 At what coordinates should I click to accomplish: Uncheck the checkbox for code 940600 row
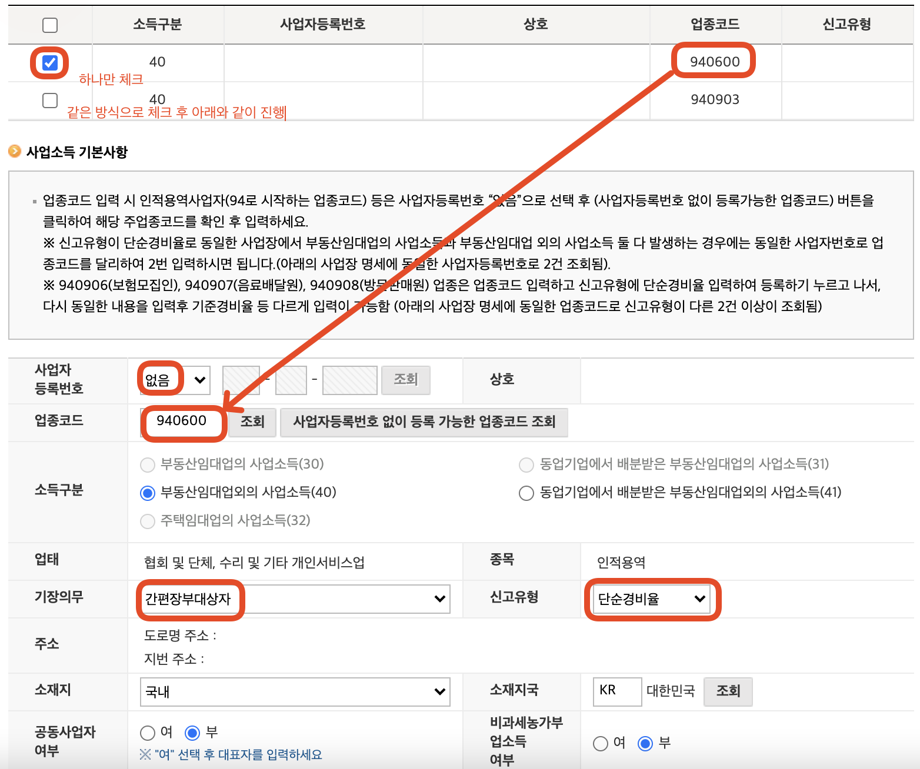tap(49, 62)
